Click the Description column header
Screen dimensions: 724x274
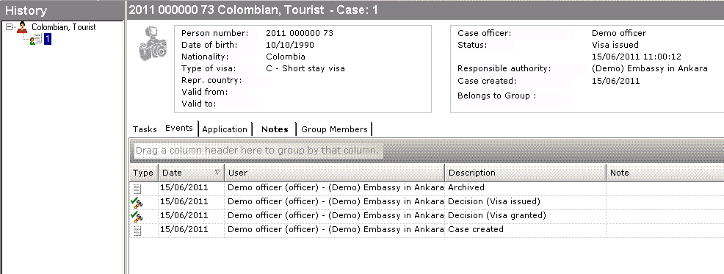(525, 173)
